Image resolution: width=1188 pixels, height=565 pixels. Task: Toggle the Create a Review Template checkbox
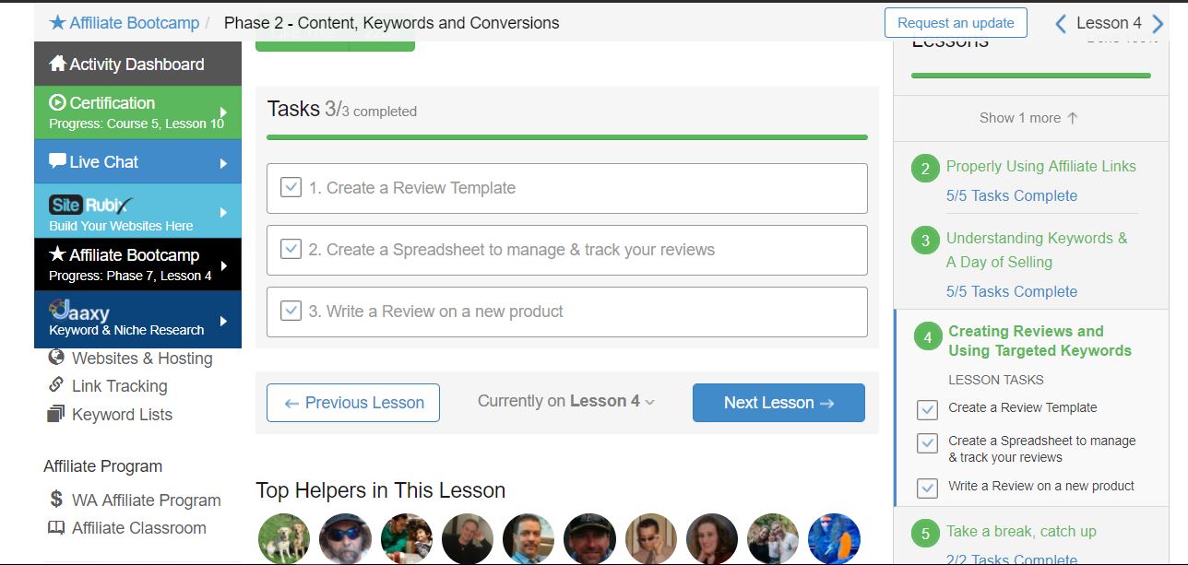[291, 187]
